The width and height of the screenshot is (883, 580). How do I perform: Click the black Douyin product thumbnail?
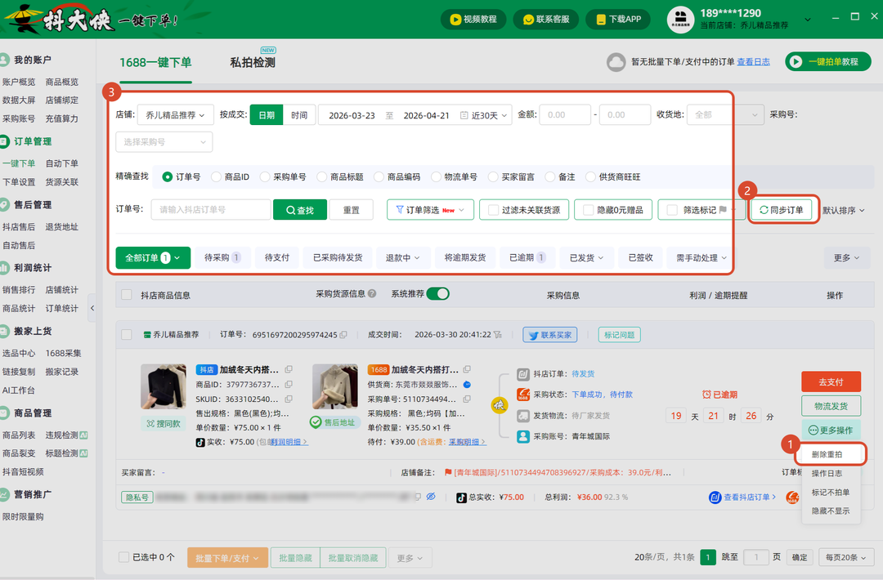(164, 386)
